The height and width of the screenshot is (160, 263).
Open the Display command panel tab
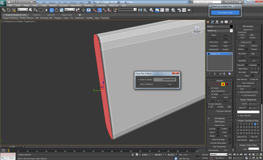click(x=226, y=22)
